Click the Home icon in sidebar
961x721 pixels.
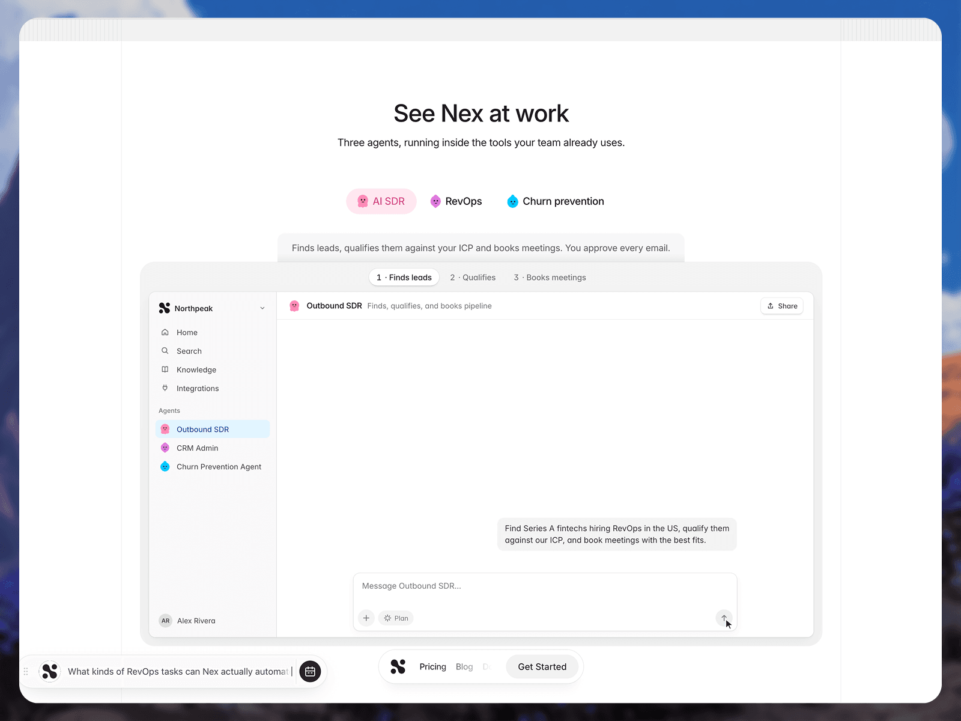[165, 332]
